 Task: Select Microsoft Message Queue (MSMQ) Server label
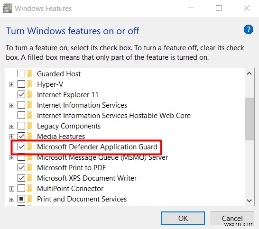(102, 157)
